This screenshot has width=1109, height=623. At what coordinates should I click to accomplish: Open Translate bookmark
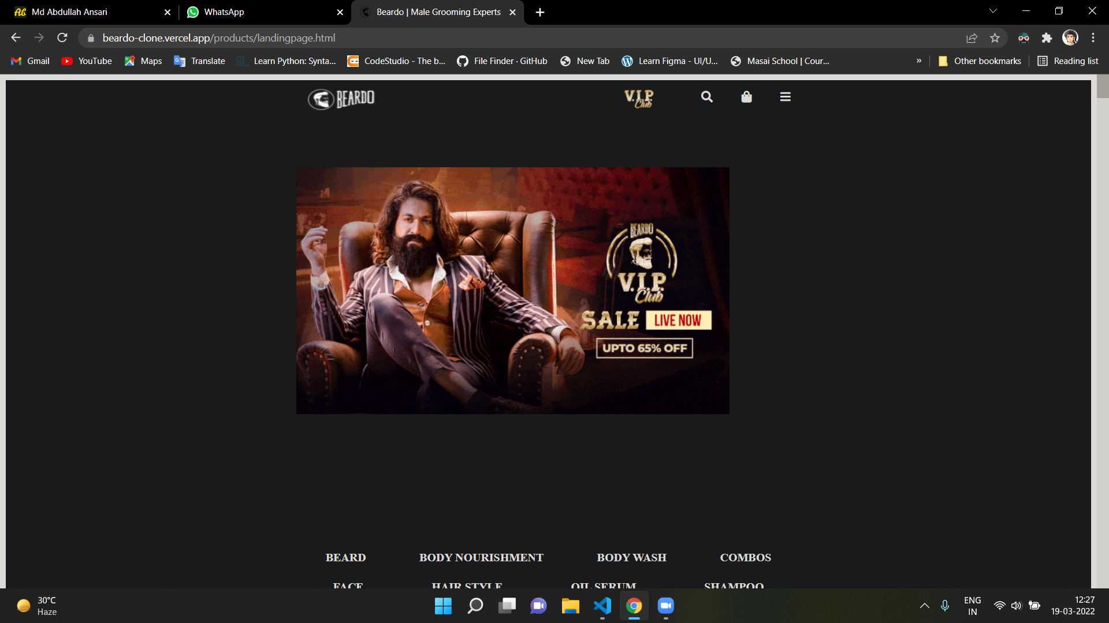200,61
